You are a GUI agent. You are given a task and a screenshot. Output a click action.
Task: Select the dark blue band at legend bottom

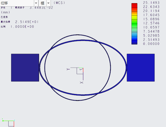pos(134,42)
